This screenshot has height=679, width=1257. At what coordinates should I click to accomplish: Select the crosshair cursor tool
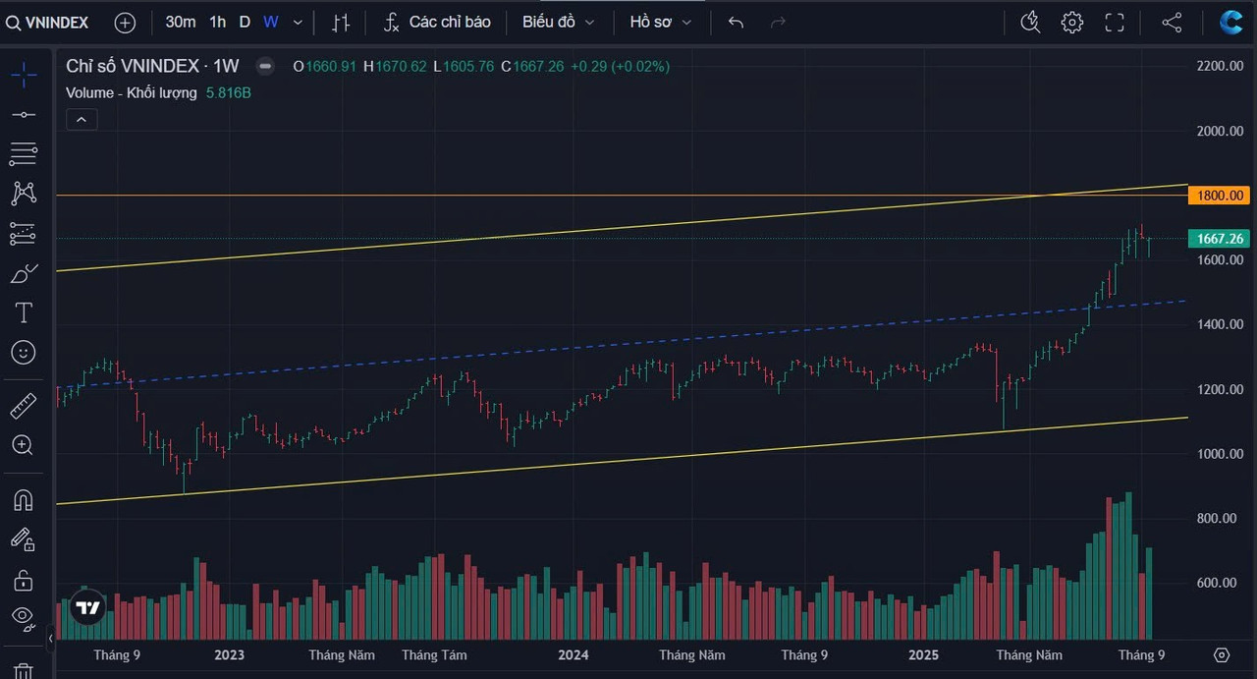[x=24, y=75]
